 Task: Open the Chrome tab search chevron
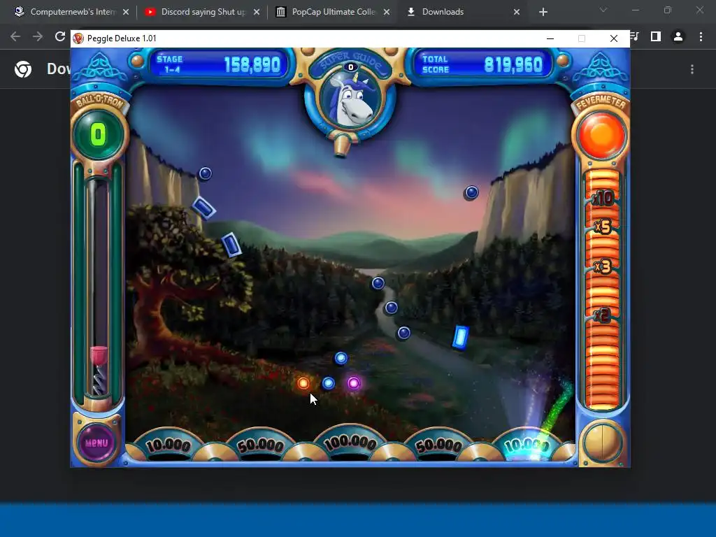click(x=603, y=10)
